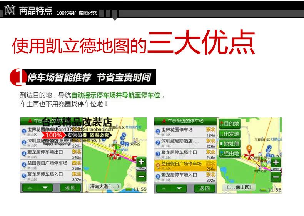Click the (…南山区) location label

click(239, 187)
